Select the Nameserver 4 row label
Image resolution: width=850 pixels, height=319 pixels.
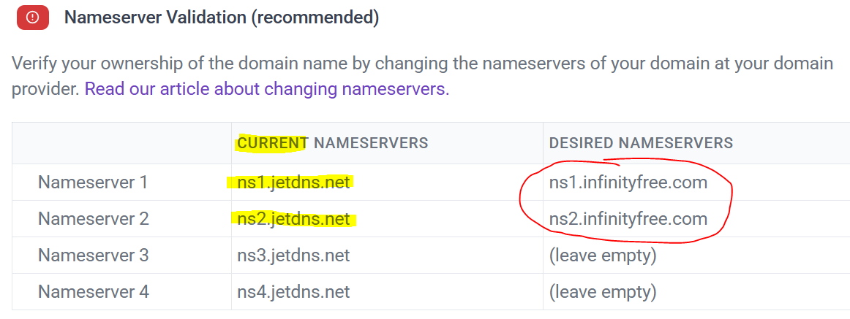tap(93, 292)
